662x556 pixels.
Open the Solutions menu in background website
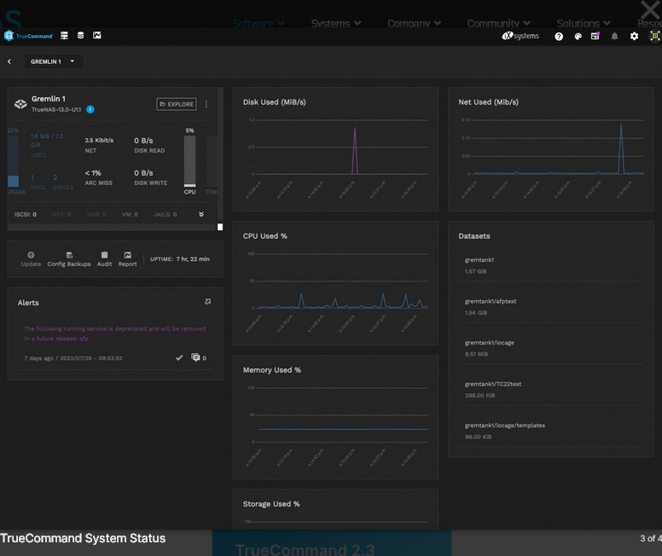point(583,23)
